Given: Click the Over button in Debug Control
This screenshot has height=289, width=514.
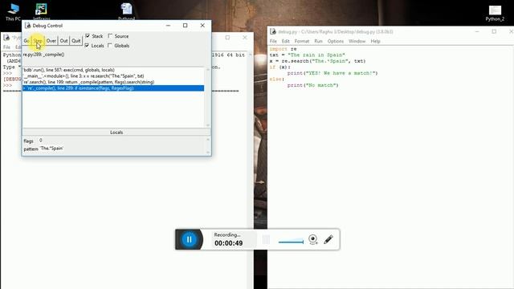Looking at the screenshot, I should pos(51,41).
